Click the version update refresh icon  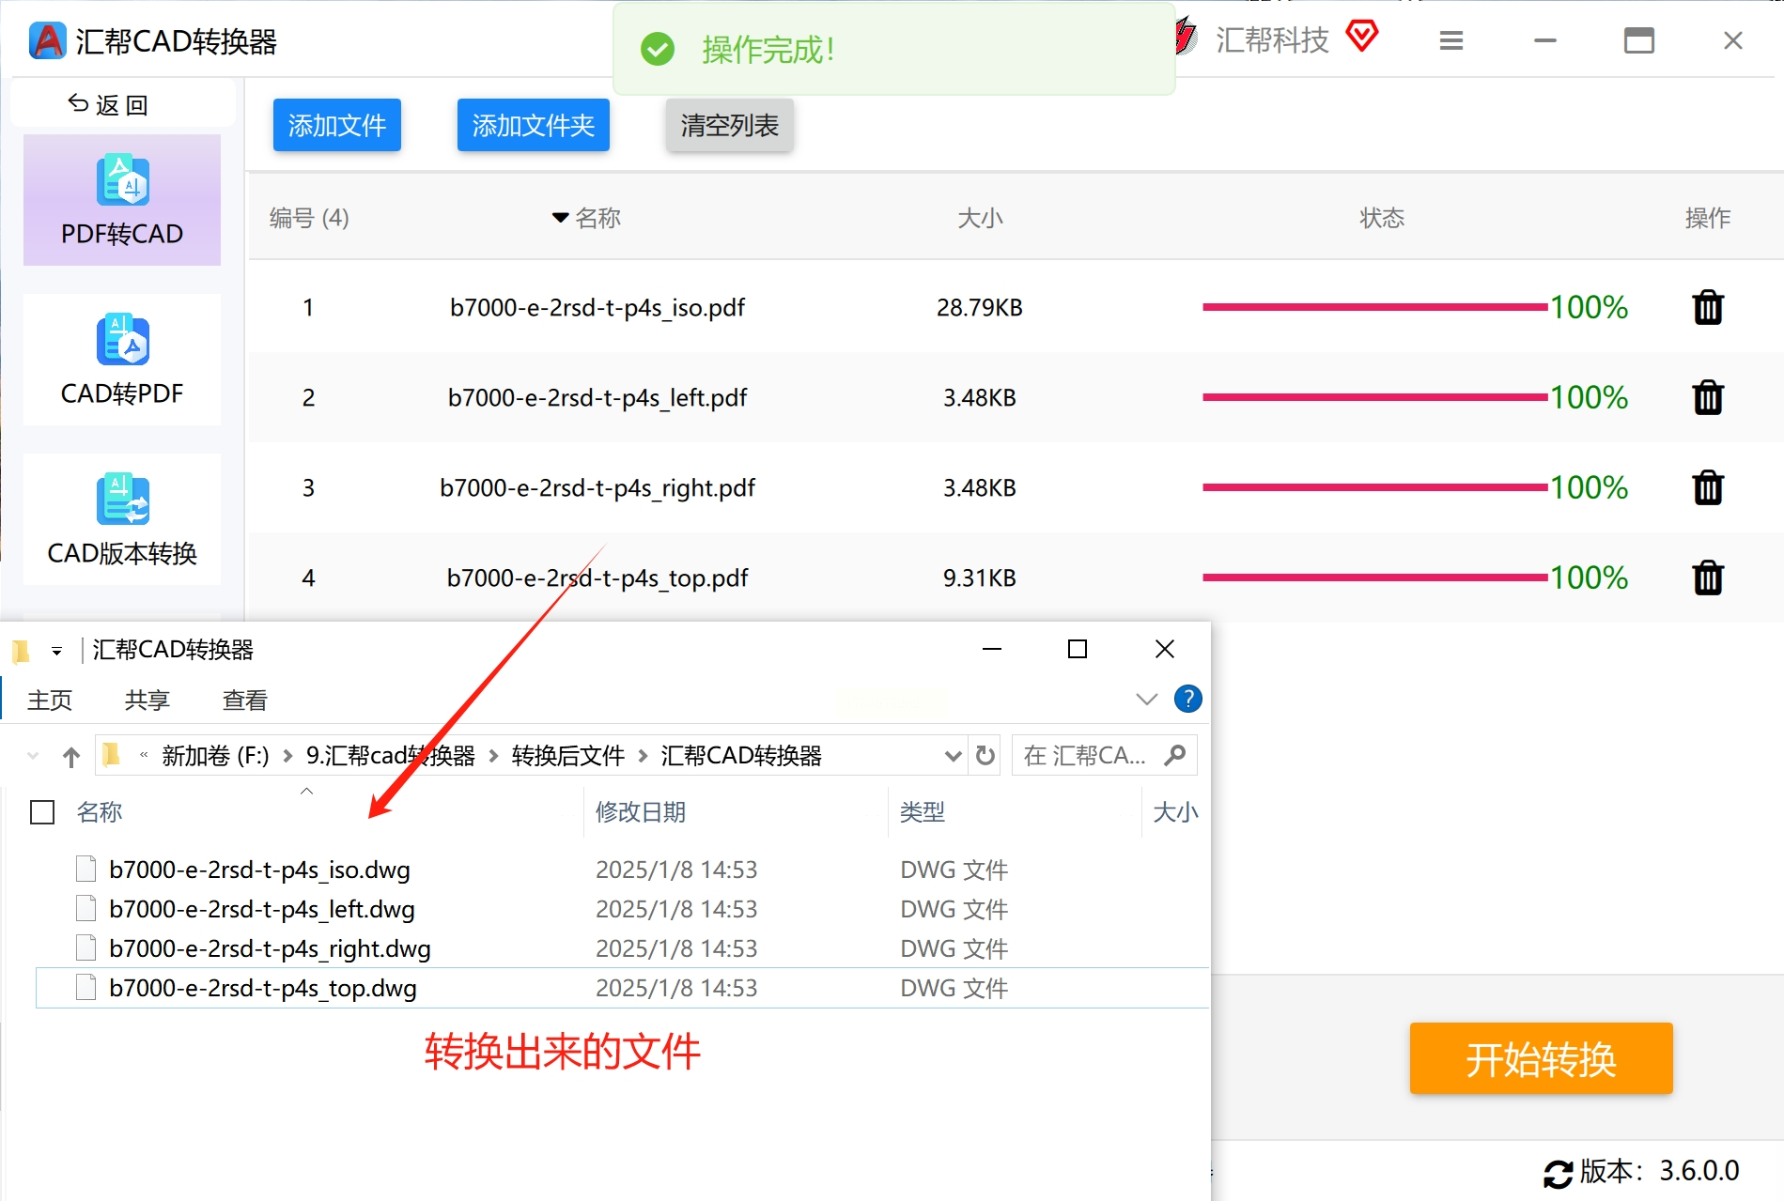(1558, 1173)
